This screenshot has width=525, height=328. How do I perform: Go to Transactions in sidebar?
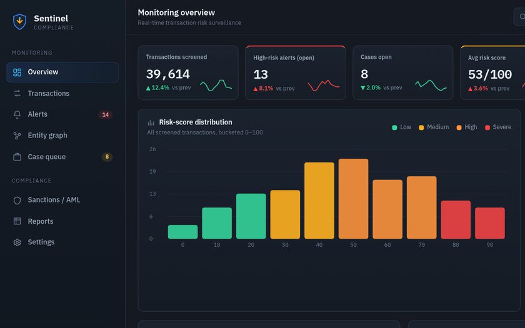[x=62, y=93]
